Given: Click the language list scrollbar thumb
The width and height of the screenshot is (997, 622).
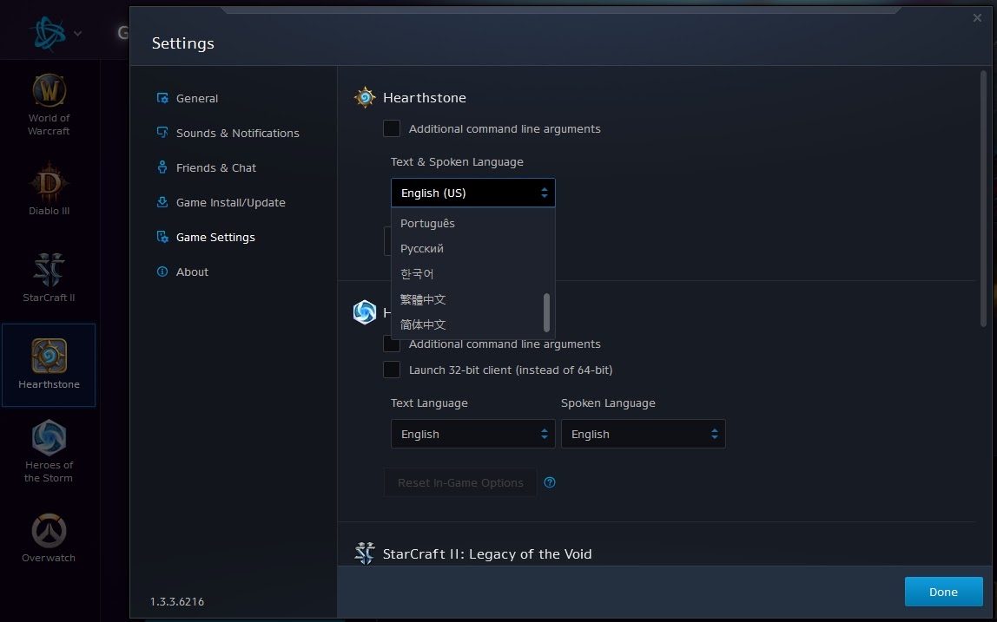Looking at the screenshot, I should [x=546, y=312].
